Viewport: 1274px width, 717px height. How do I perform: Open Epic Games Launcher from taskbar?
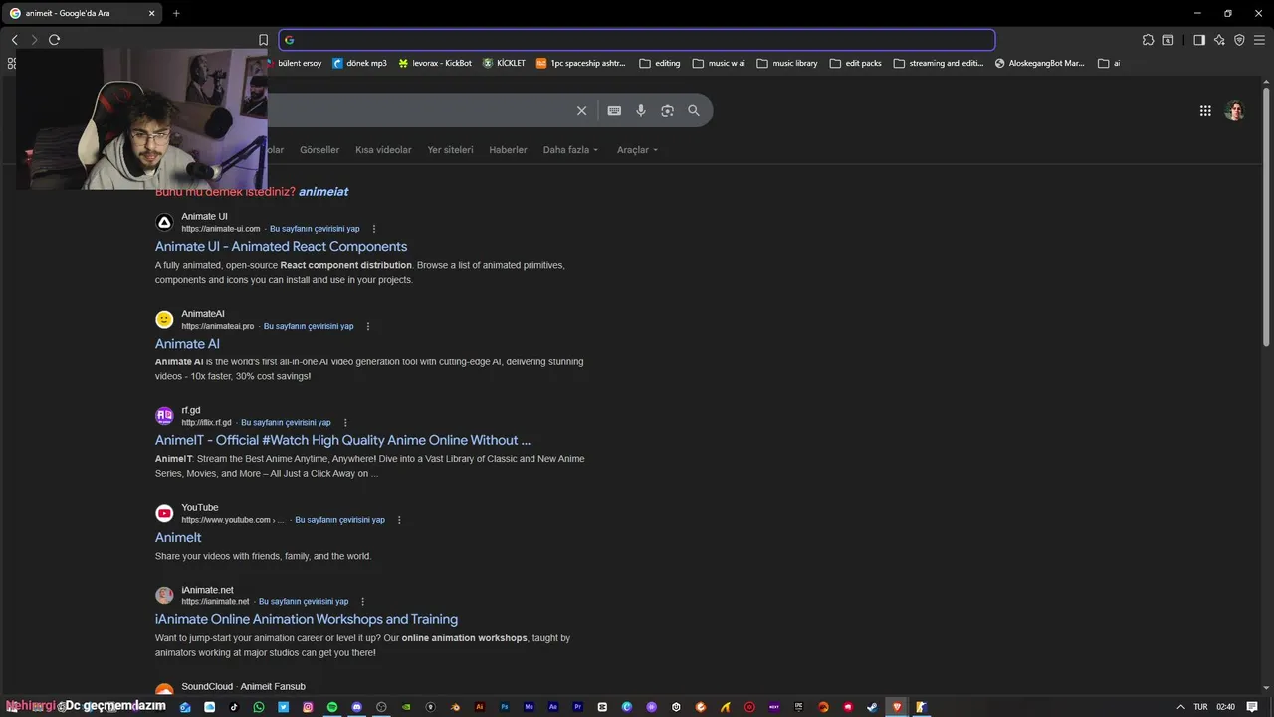click(x=798, y=707)
